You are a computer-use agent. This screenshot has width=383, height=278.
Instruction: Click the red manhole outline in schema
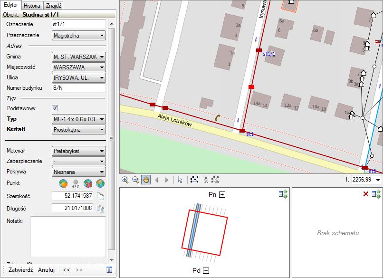pyautogui.click(x=205, y=232)
